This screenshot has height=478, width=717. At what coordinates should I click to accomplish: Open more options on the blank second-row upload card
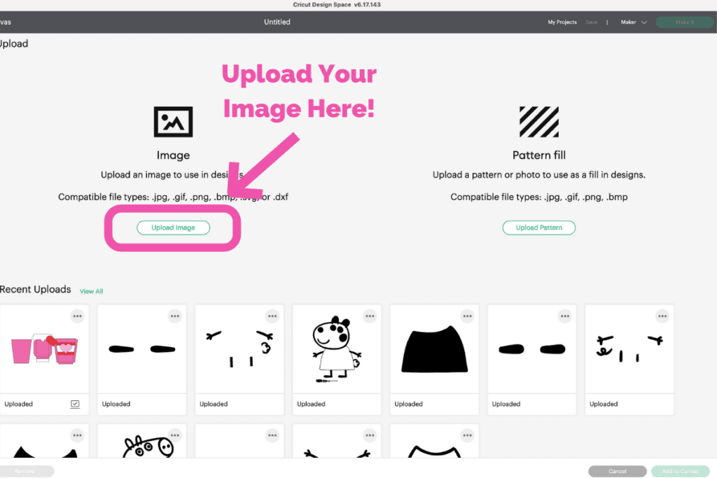[x=272, y=435]
